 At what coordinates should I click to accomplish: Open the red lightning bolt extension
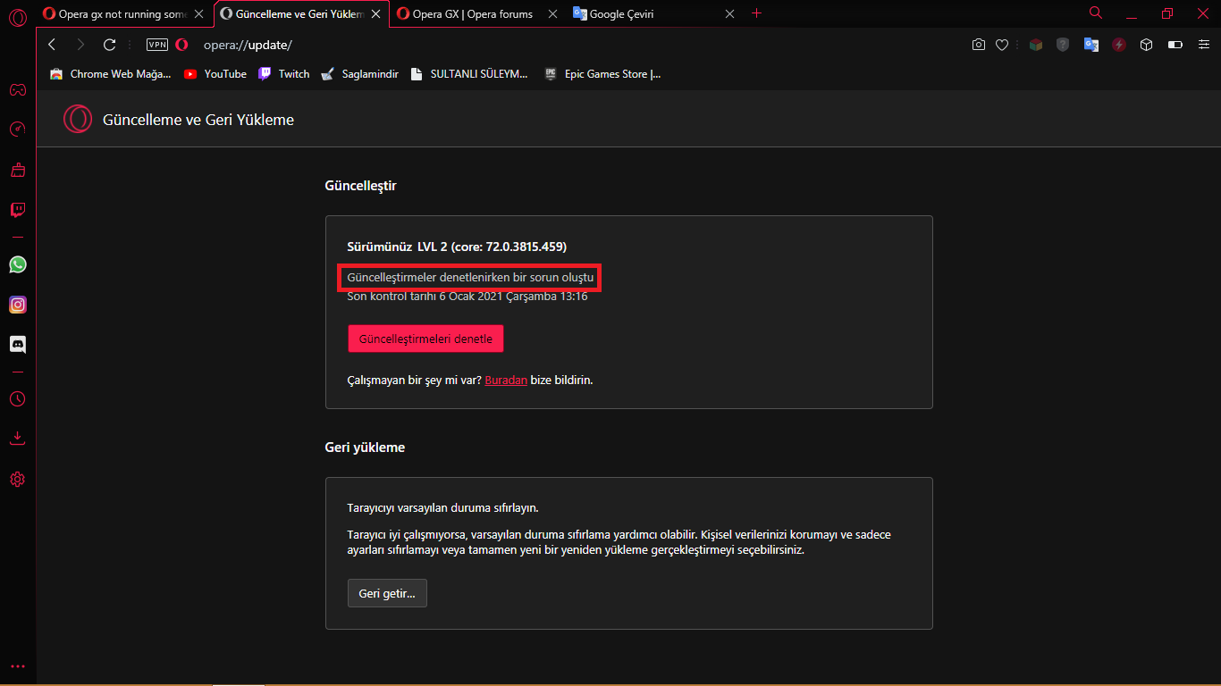[x=1119, y=45]
